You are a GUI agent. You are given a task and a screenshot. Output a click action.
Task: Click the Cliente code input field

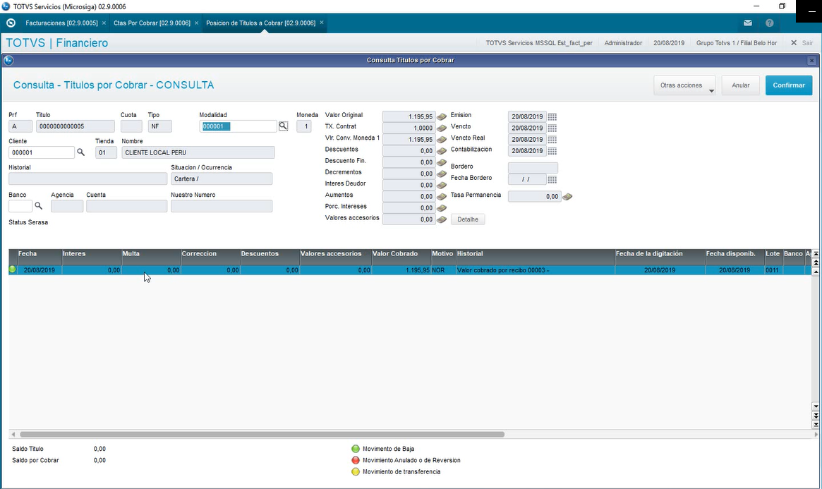pos(42,152)
